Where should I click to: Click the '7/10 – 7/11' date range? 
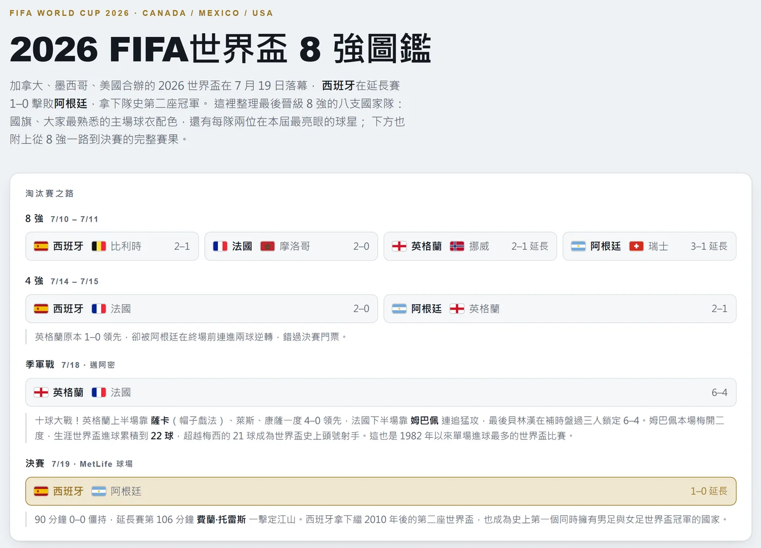coord(74,219)
